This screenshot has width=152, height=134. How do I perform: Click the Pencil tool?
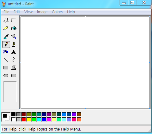click(6, 44)
